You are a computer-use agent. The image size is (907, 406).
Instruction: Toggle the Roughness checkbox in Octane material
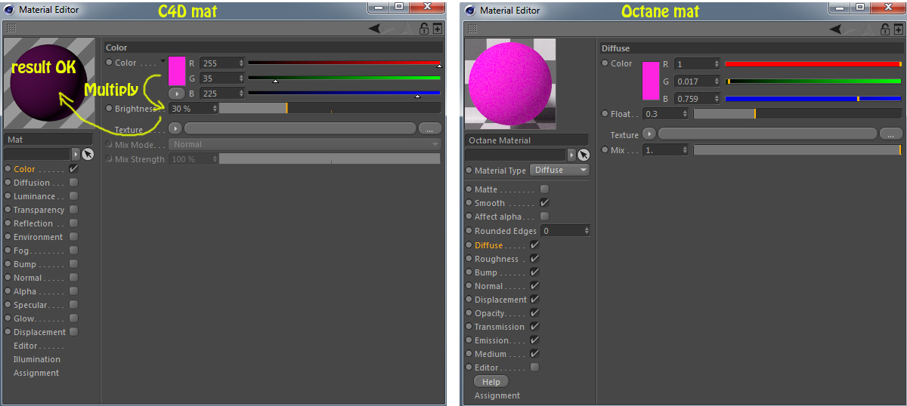[534, 258]
